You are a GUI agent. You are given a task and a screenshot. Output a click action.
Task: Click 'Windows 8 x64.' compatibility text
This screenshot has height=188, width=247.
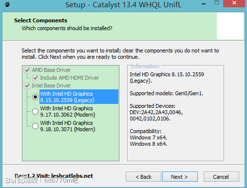coord(148,144)
